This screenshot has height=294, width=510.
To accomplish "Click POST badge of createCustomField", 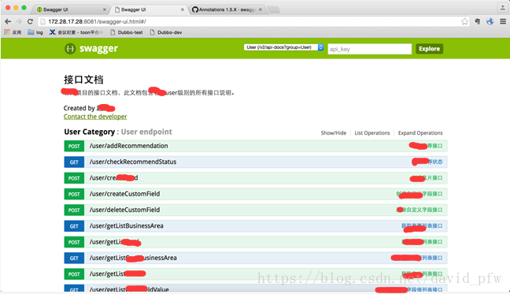I will coord(74,194).
